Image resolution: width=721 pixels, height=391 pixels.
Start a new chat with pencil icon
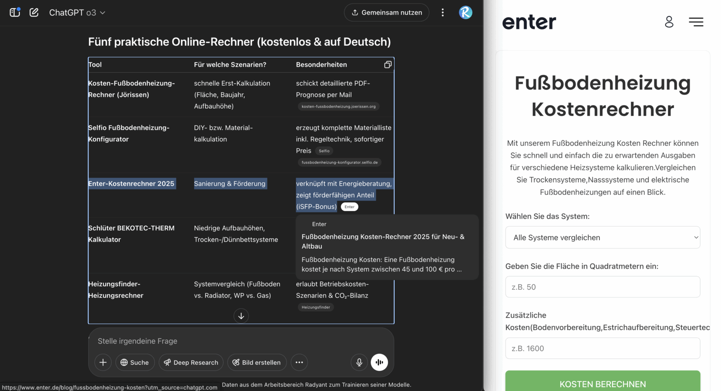34,12
